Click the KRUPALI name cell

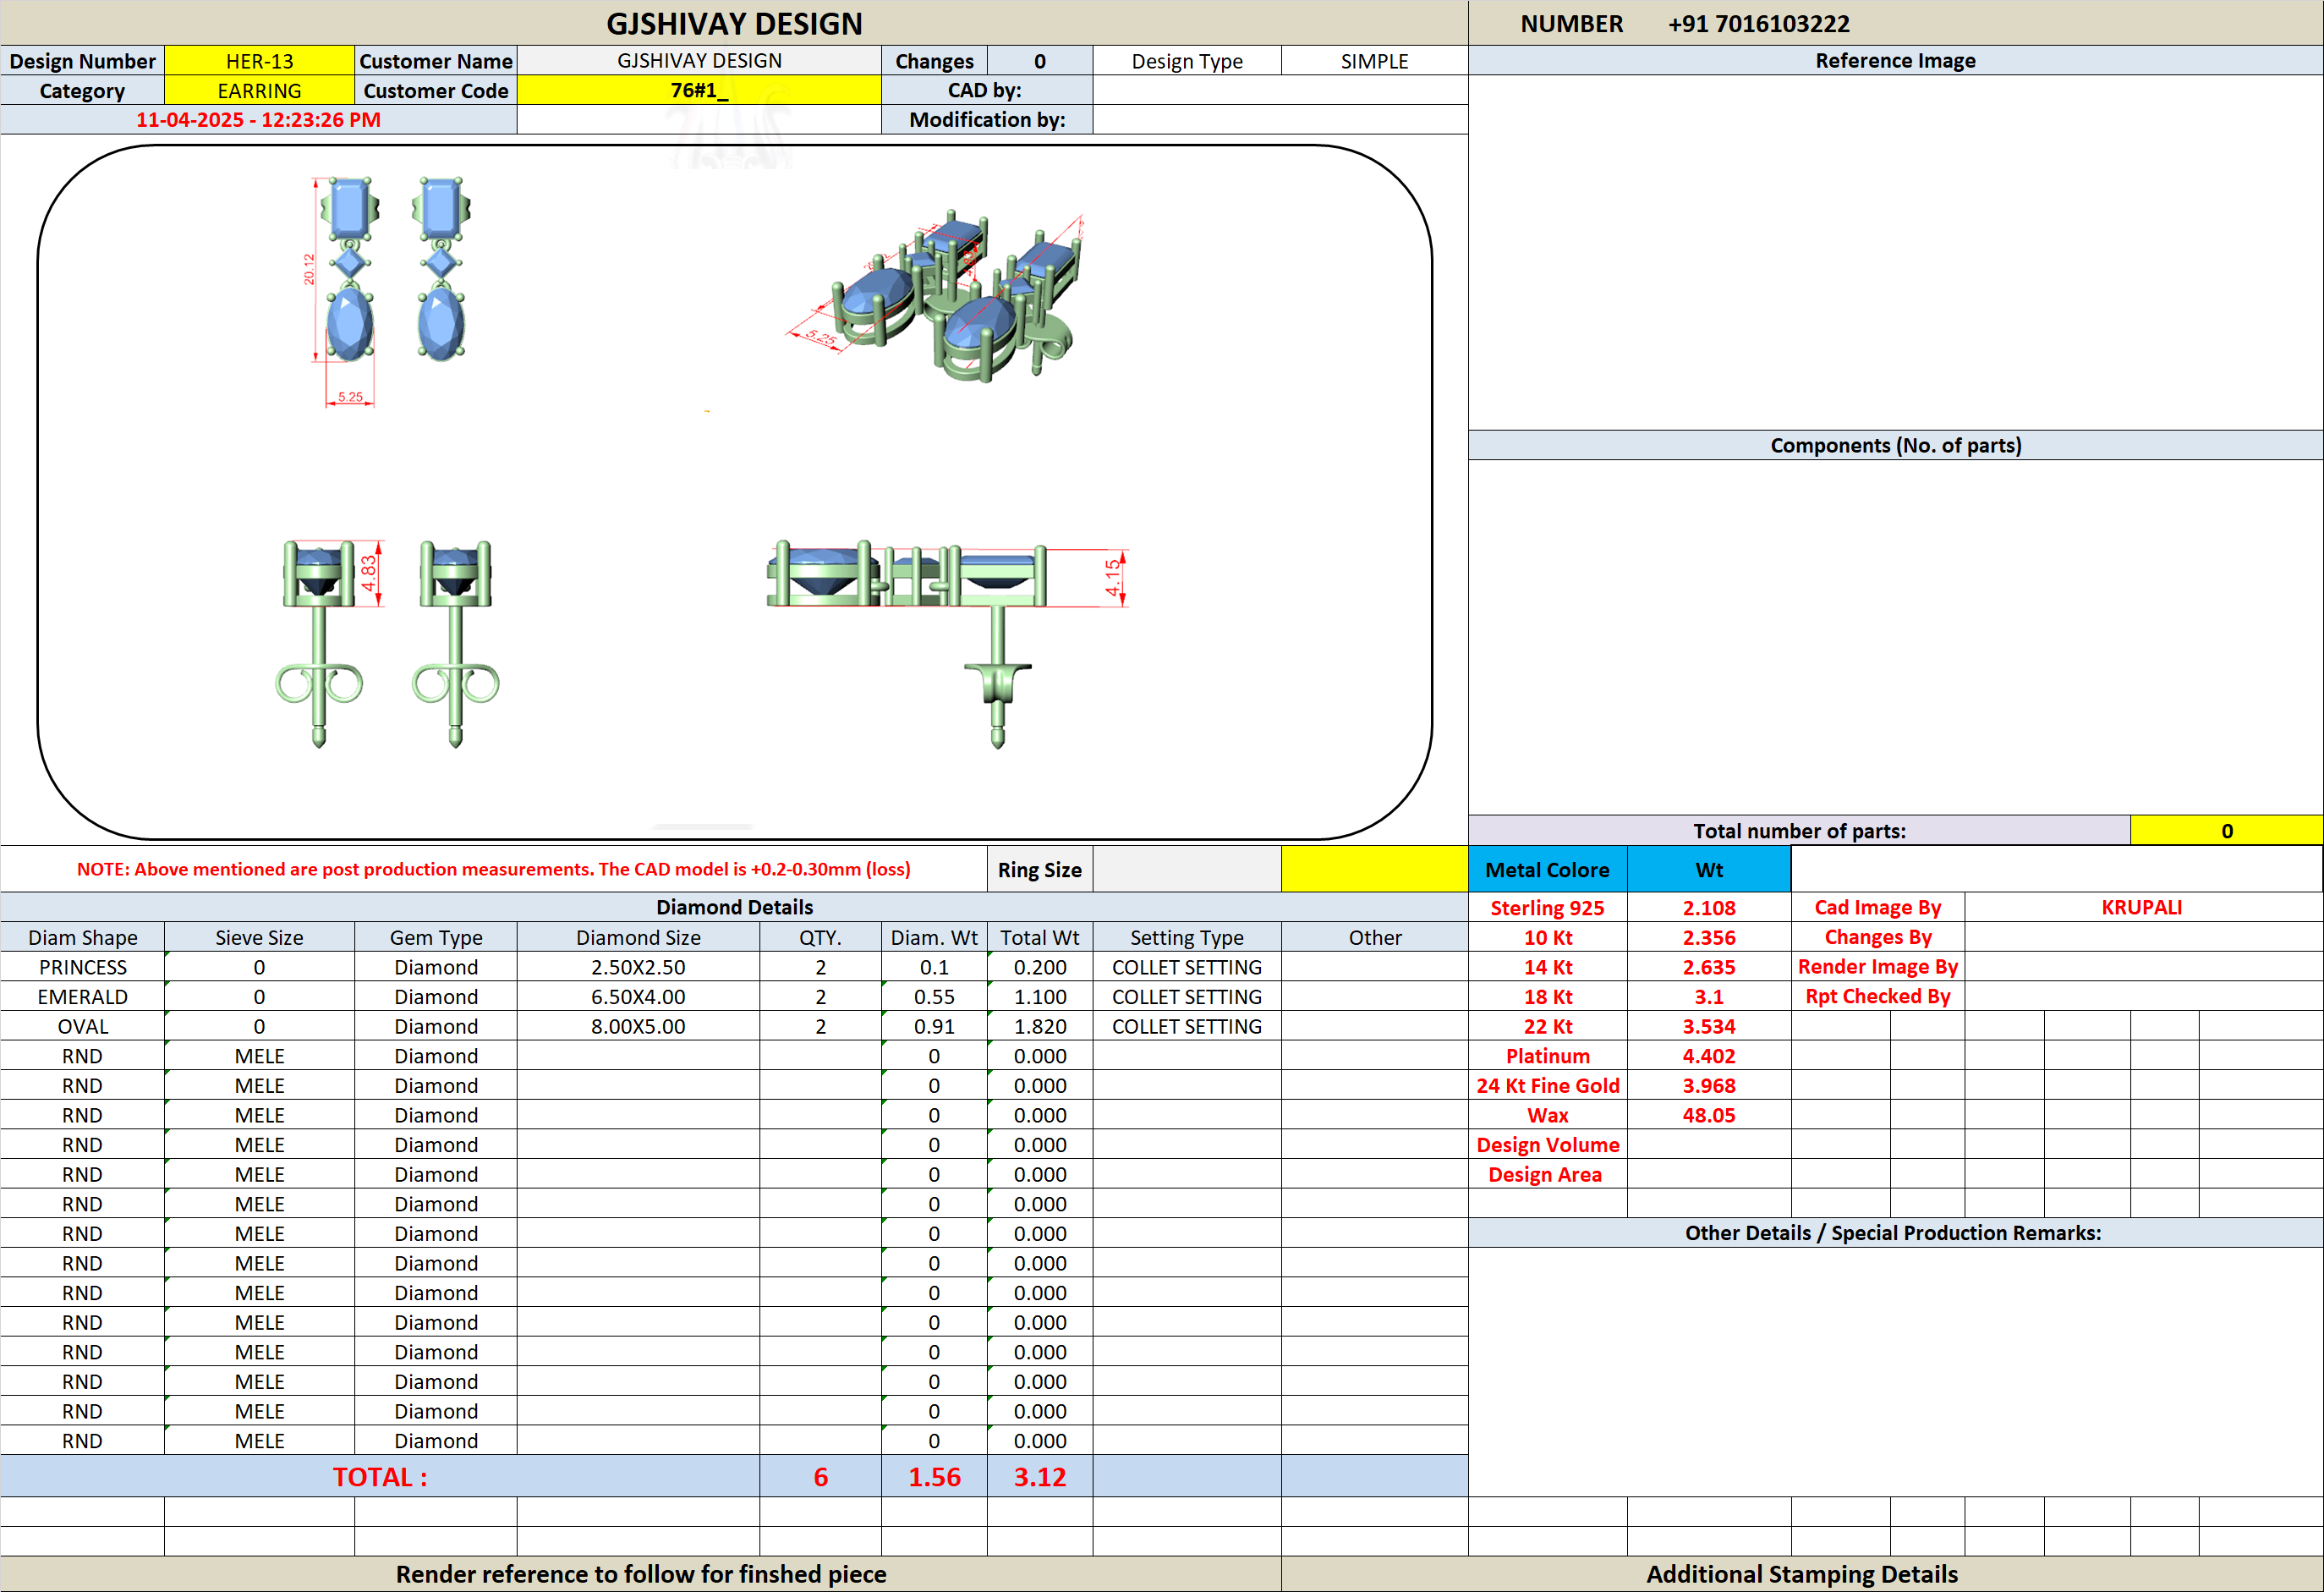(x=2141, y=908)
